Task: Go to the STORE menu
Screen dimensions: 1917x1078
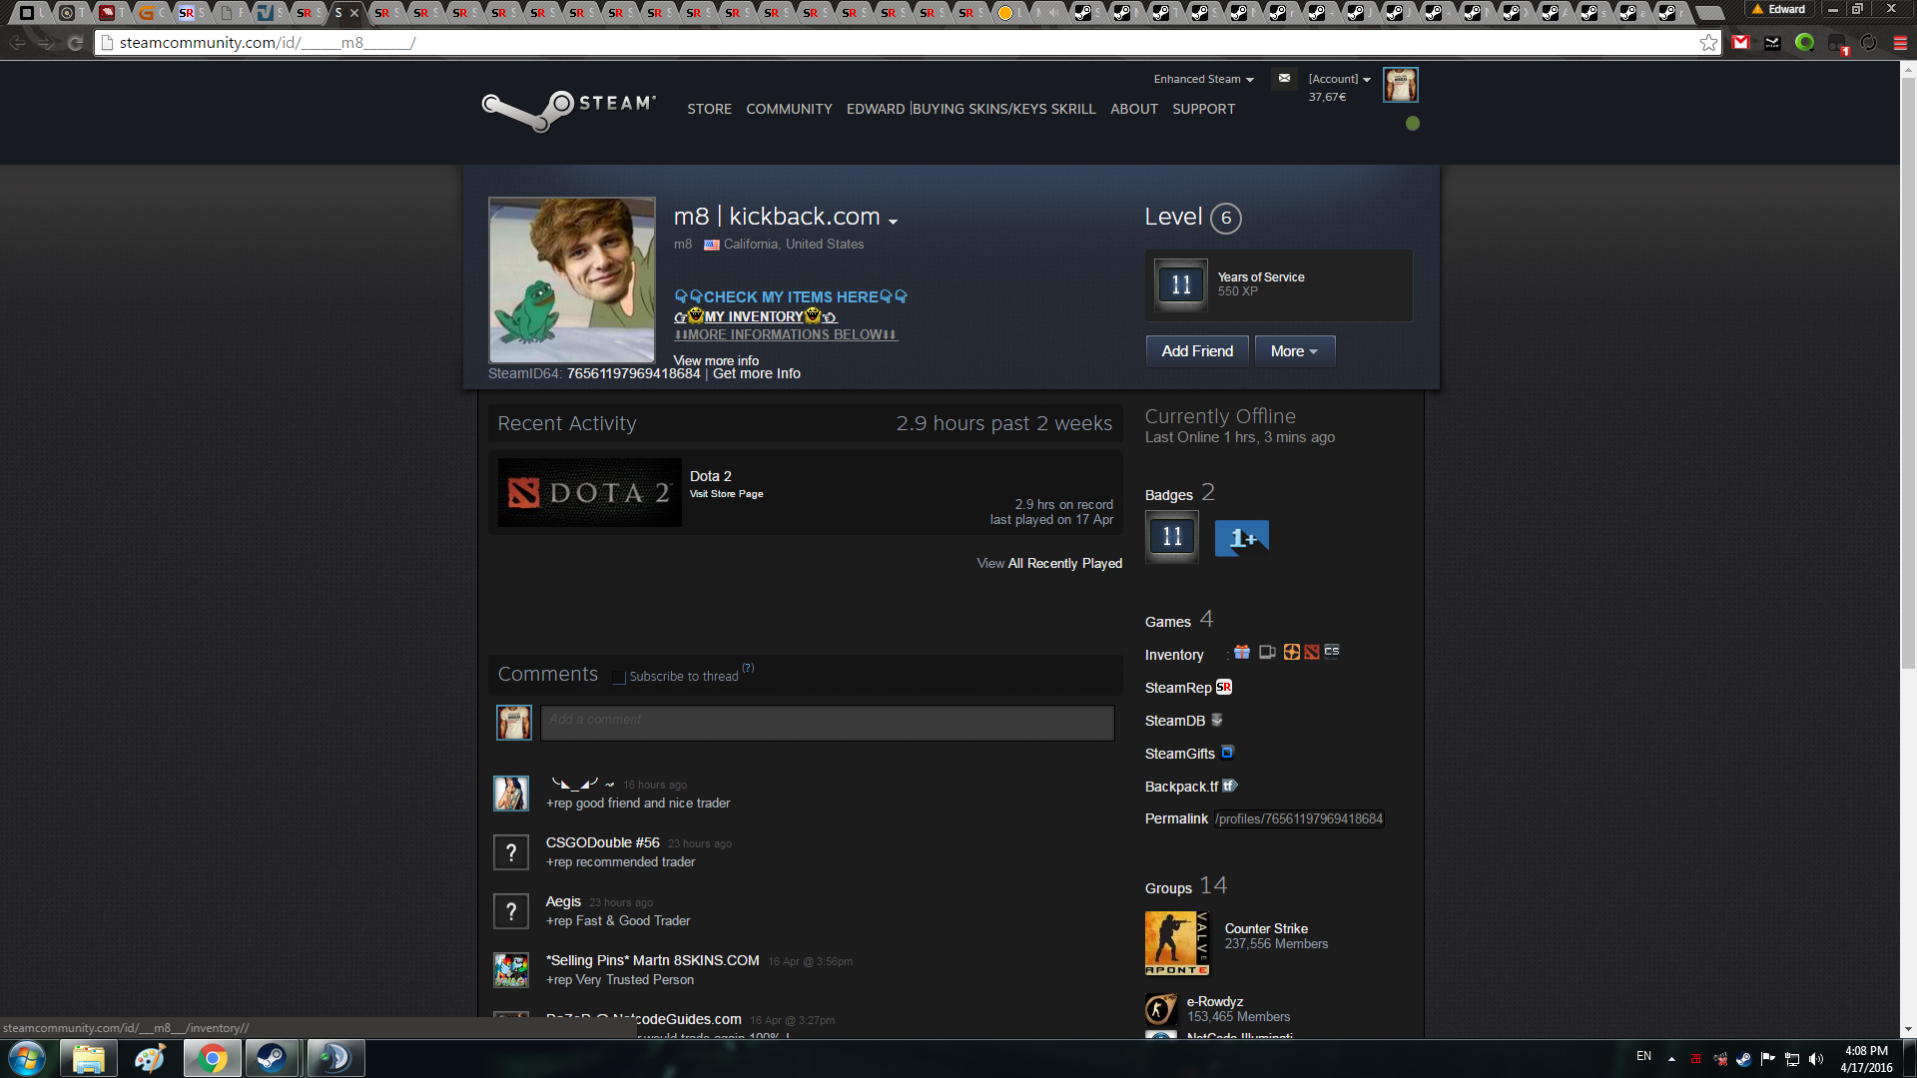Action: click(709, 109)
